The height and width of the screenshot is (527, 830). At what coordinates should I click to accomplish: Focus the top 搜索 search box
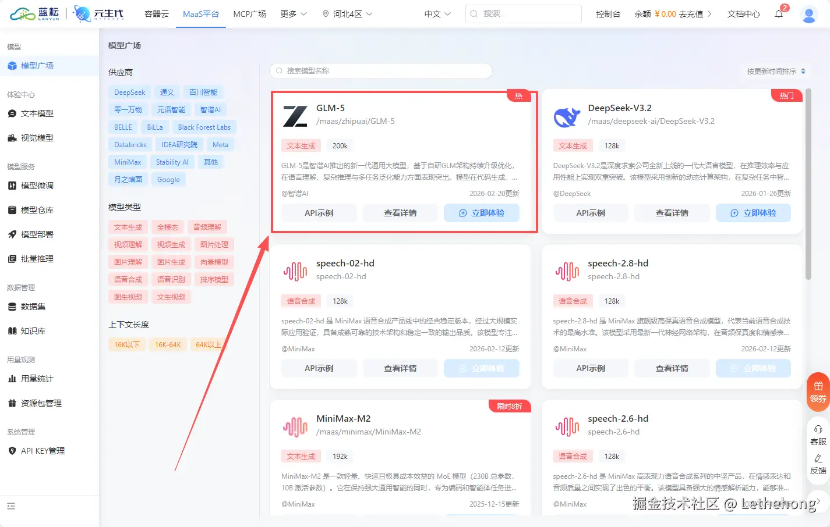pos(524,14)
